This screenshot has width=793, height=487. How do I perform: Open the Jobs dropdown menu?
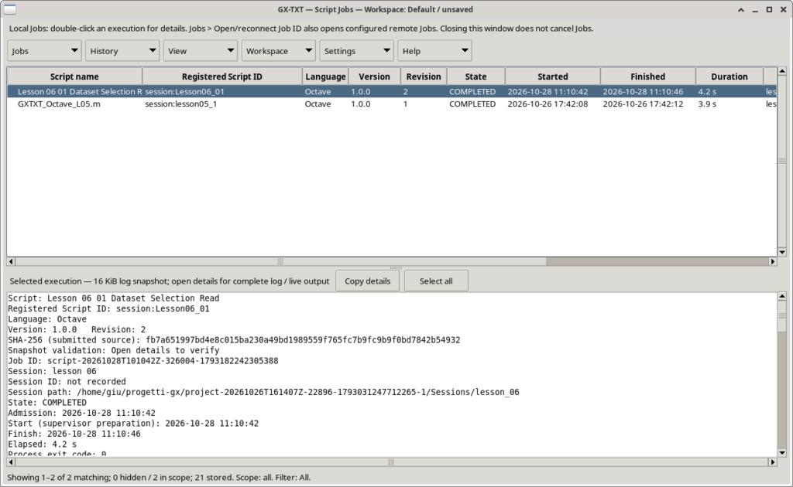(x=44, y=51)
